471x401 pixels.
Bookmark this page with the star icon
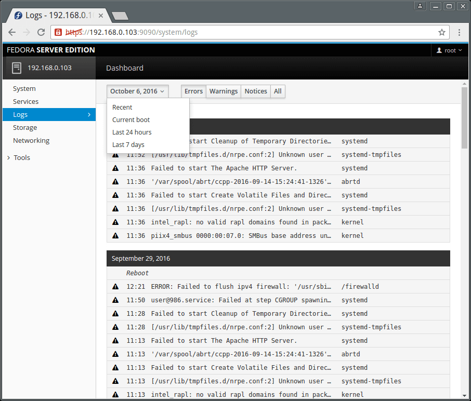(x=441, y=32)
